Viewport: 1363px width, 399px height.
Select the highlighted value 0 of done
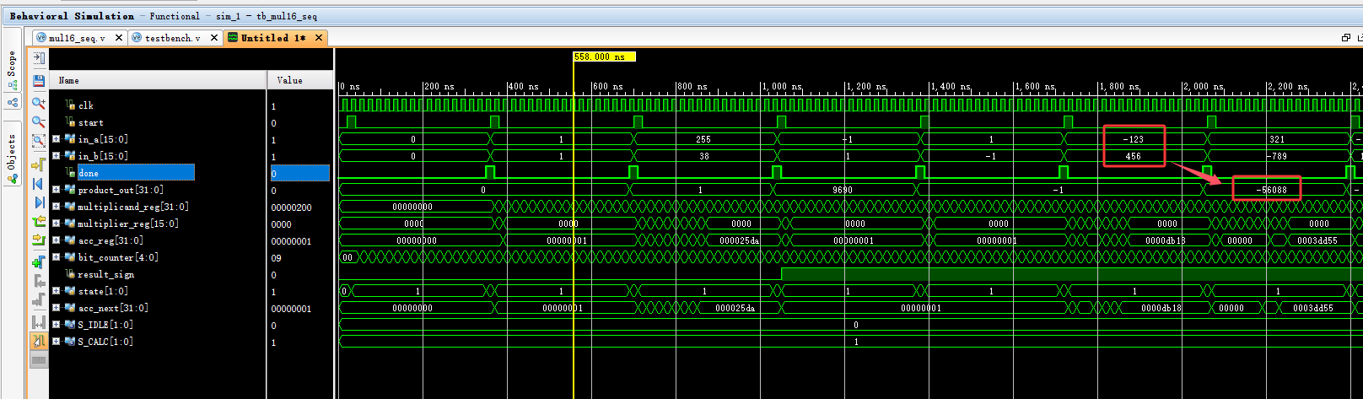300,173
